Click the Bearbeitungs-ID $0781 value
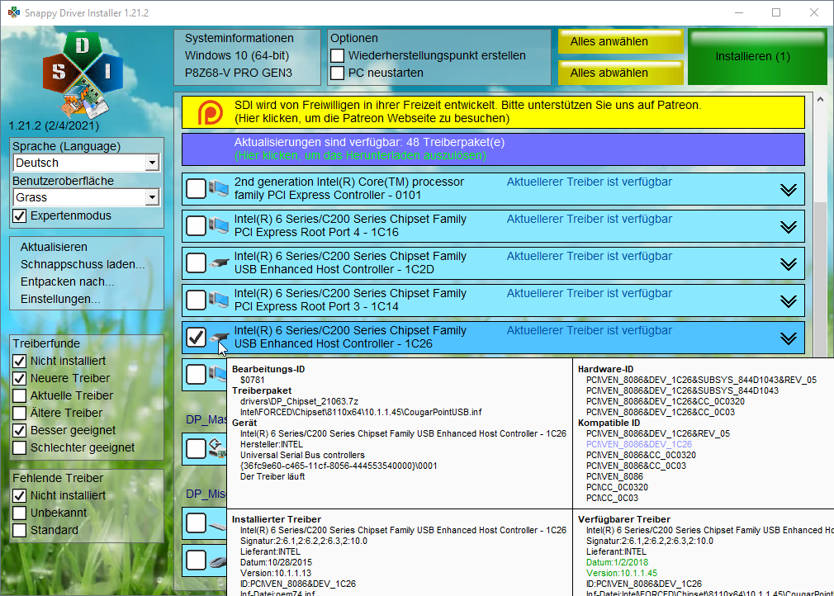834x596 pixels. 252,381
